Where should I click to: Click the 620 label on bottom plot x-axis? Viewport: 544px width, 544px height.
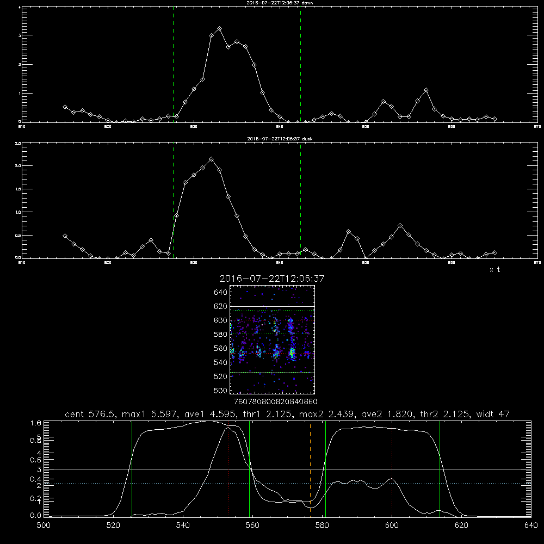[x=461, y=526]
